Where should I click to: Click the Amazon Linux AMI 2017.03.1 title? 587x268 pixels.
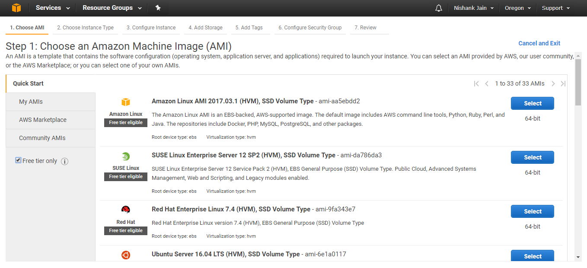pos(233,101)
